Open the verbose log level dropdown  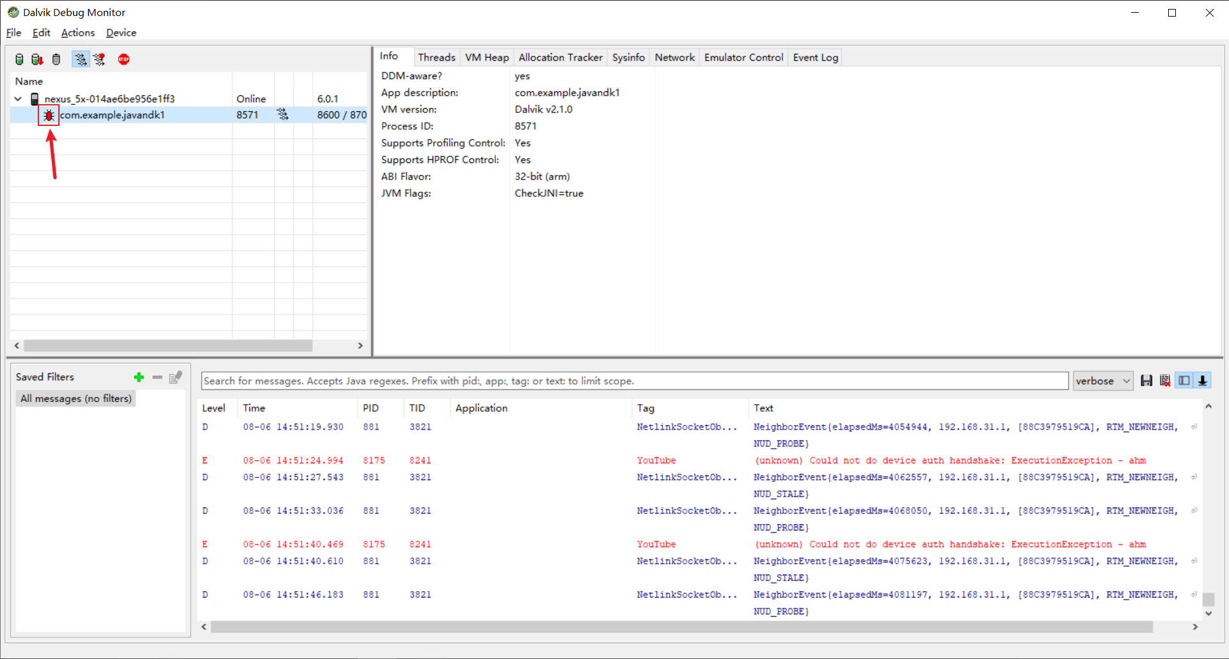1103,381
